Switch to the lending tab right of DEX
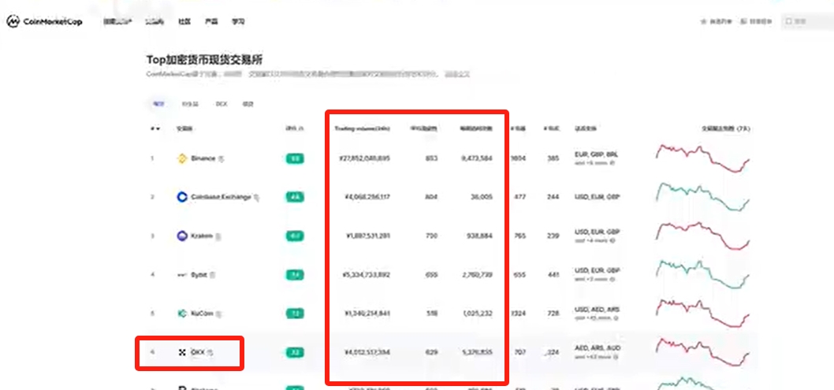This screenshot has height=390, width=834. pos(248,104)
